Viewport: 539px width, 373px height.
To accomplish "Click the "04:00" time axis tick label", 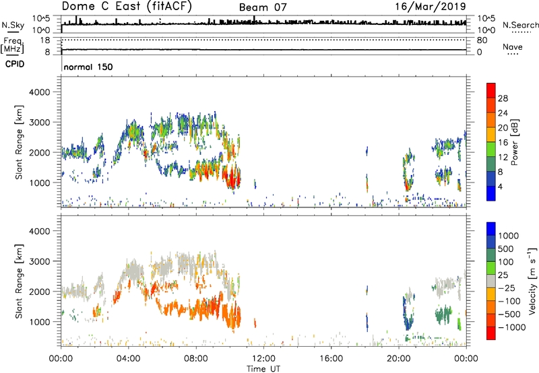I will coord(128,359).
